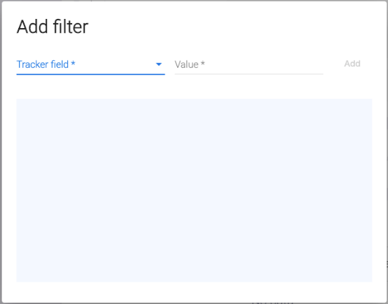Expand the Tracker field options list
388x304 pixels.
[90, 64]
